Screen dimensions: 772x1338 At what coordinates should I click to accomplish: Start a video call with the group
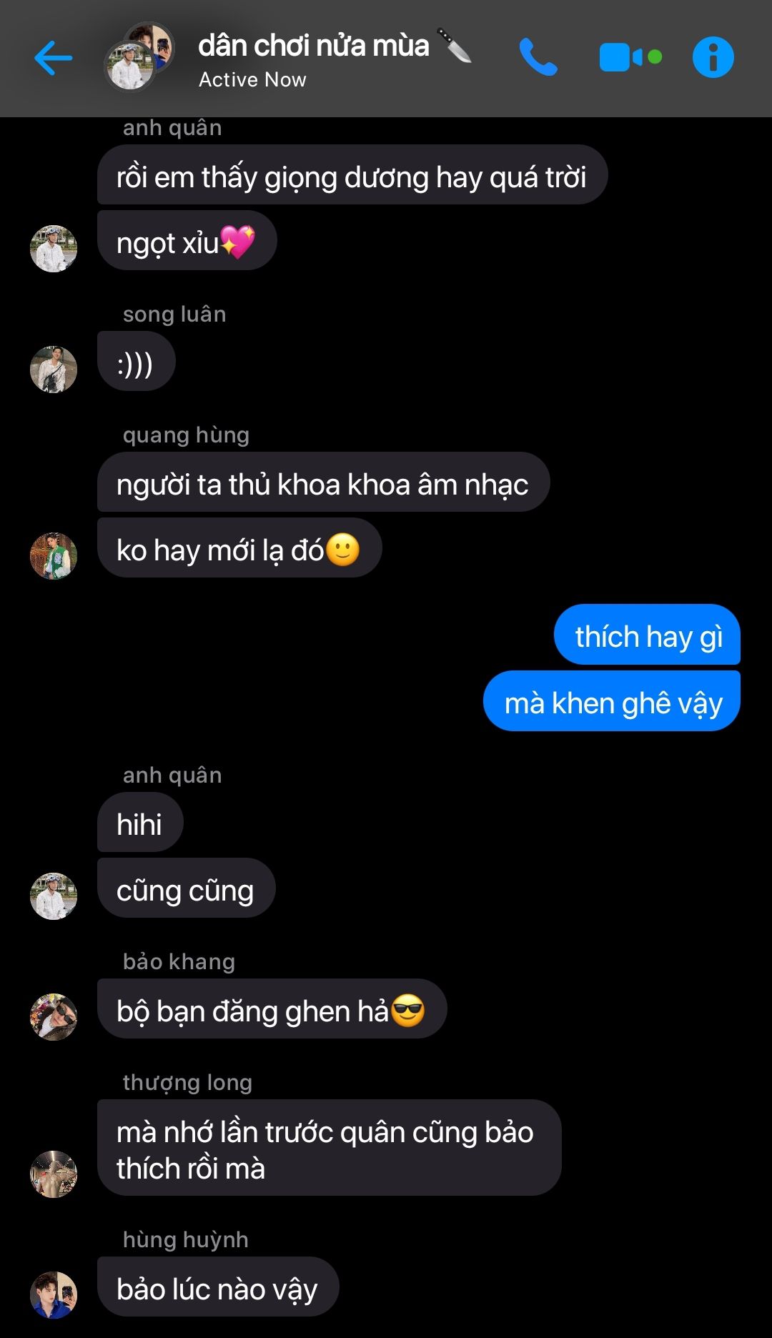tap(630, 57)
